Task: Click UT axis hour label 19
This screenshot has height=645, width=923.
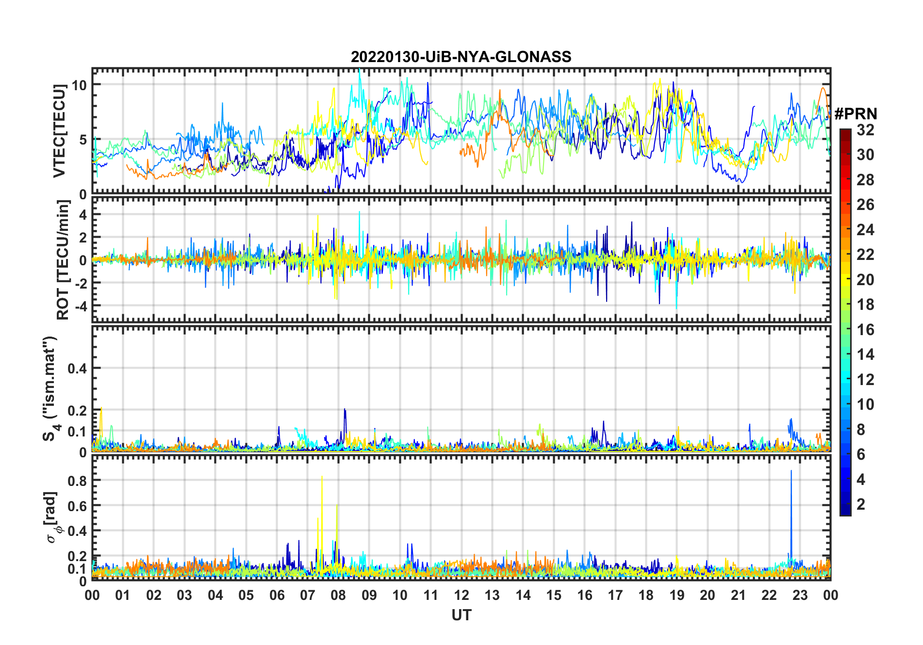Action: 677,595
